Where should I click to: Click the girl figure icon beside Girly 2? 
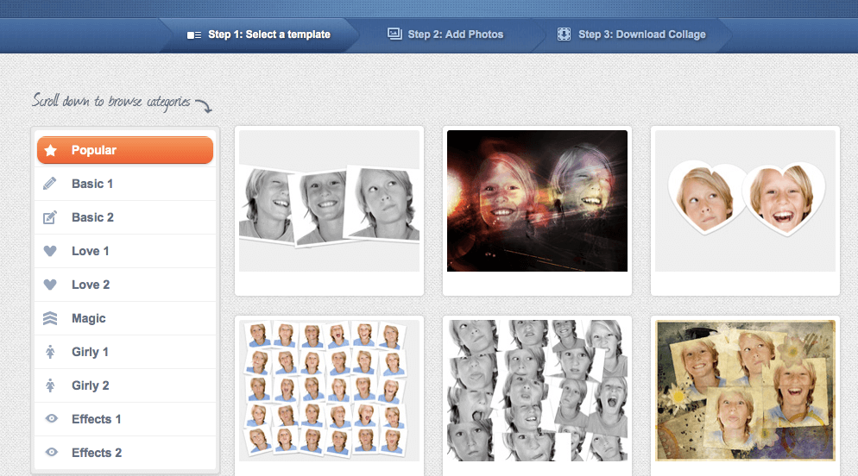51,385
